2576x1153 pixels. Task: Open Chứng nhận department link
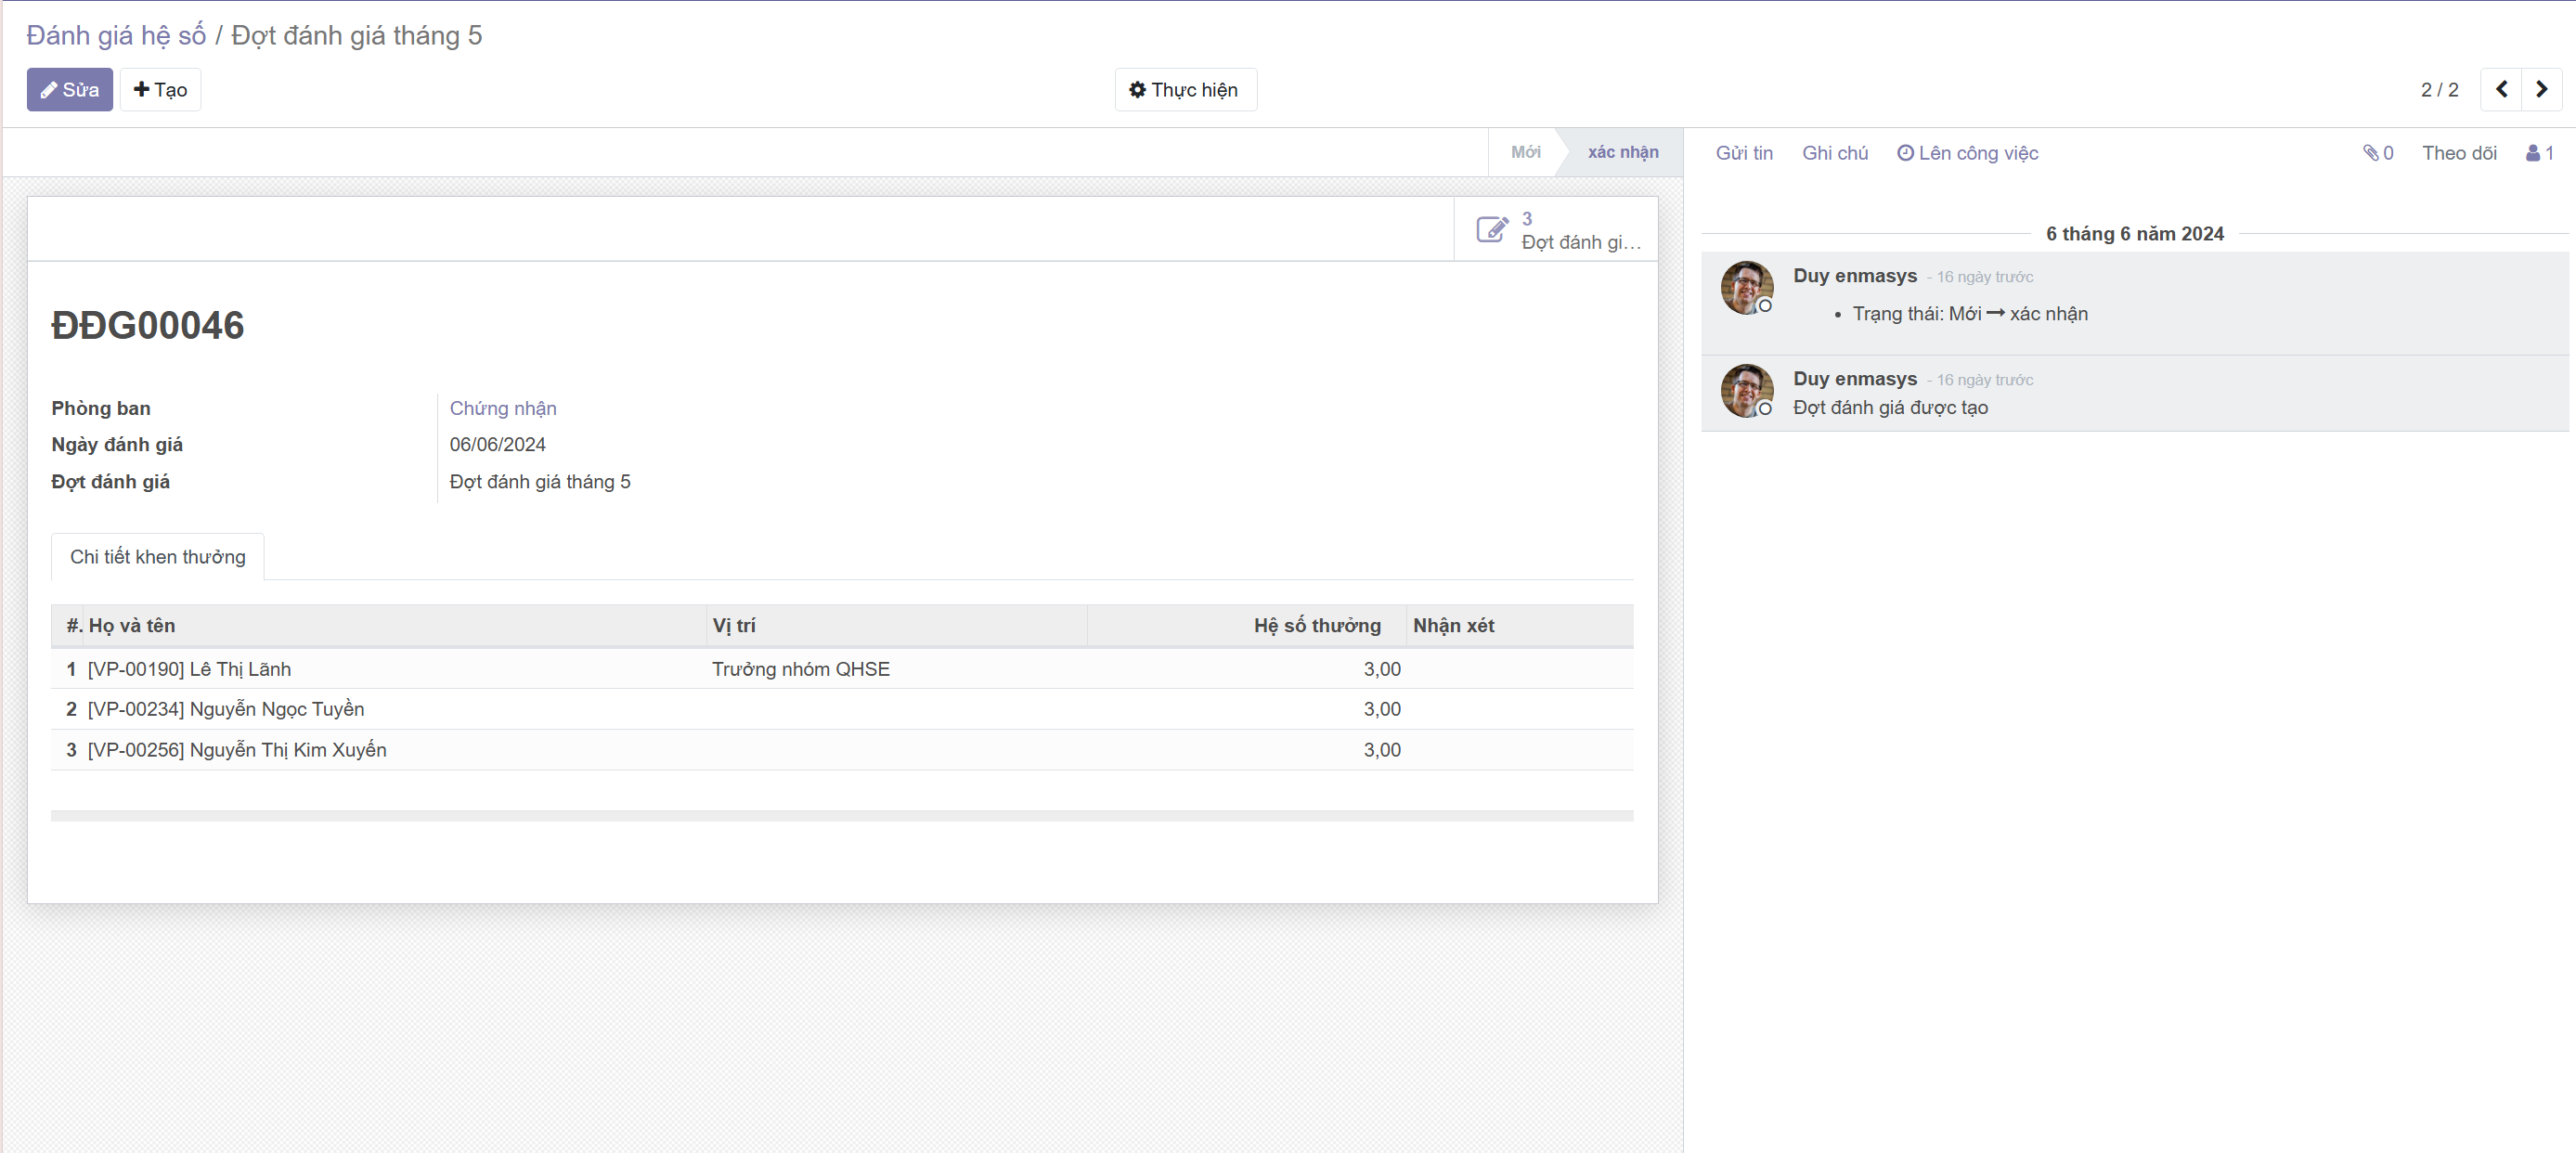click(502, 408)
